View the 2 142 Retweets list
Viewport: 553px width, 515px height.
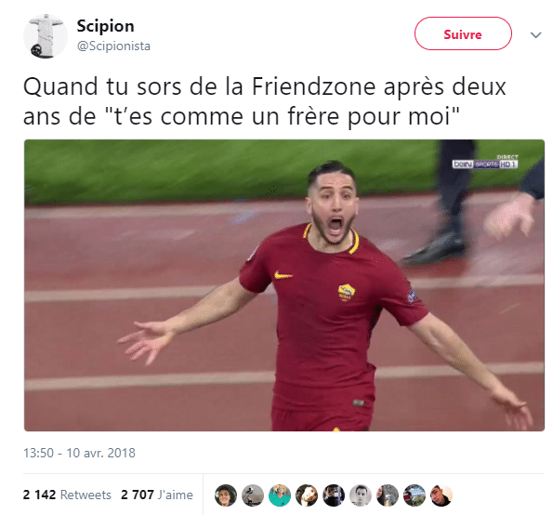click(67, 495)
